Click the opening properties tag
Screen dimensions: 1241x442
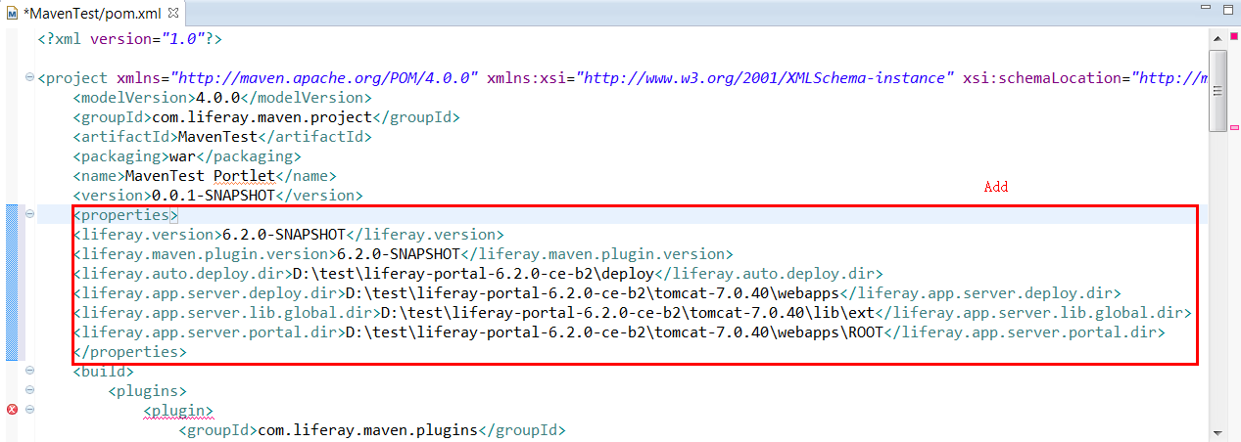click(125, 215)
